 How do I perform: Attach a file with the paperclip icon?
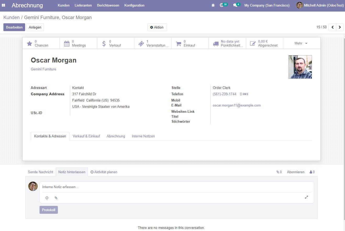pyautogui.click(x=56, y=198)
